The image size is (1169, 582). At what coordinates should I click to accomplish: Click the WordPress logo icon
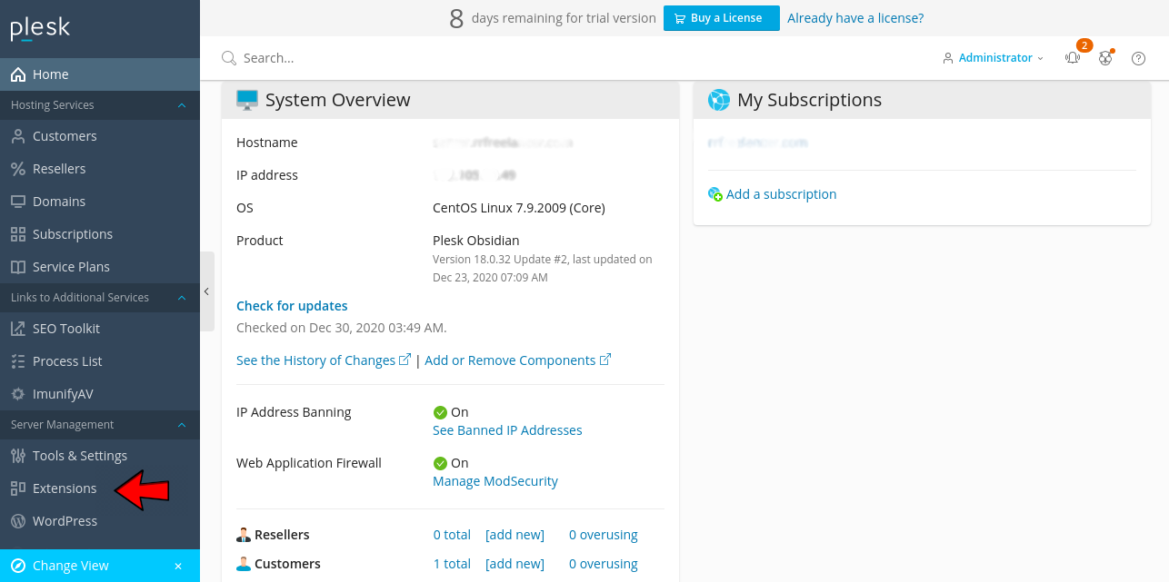pos(18,521)
